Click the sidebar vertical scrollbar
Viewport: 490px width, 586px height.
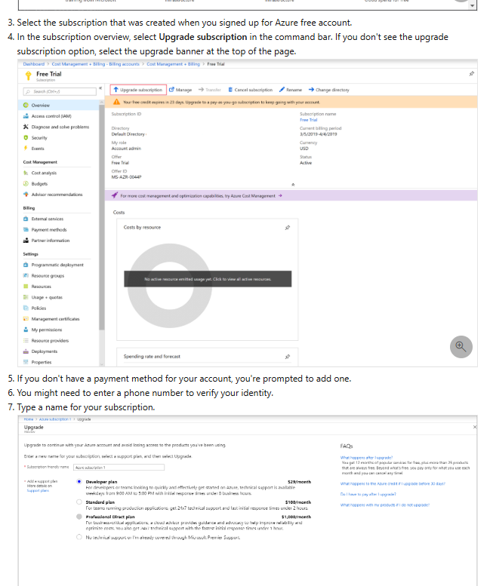pyautogui.click(x=102, y=216)
